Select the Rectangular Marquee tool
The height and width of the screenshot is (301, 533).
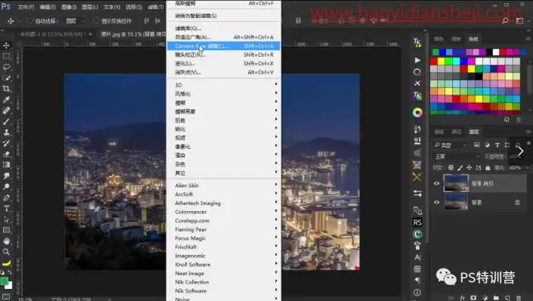coord(6,56)
